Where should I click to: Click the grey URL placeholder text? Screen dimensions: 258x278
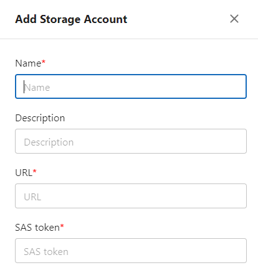(x=32, y=197)
